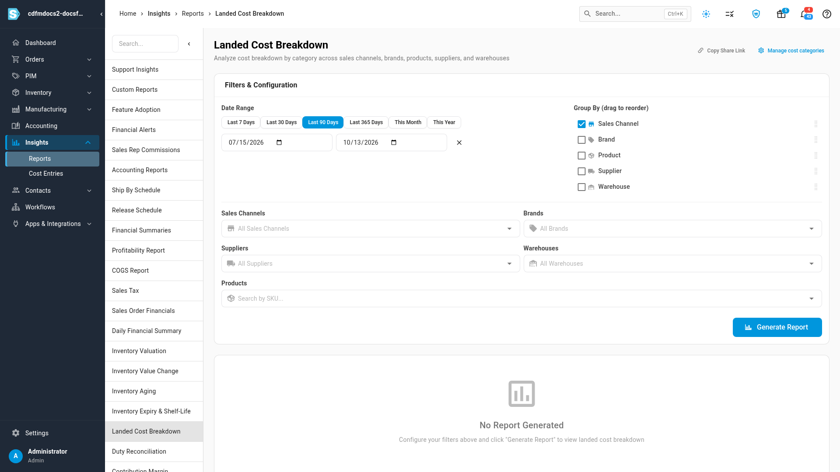The width and height of the screenshot is (840, 472).
Task: Open the All Brands dropdown
Action: [672, 229]
